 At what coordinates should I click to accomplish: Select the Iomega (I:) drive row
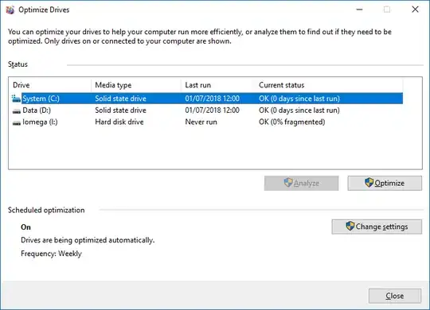pos(207,122)
